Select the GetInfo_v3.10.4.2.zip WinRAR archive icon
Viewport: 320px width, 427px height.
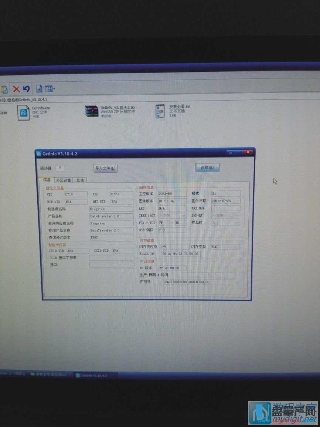click(x=92, y=111)
